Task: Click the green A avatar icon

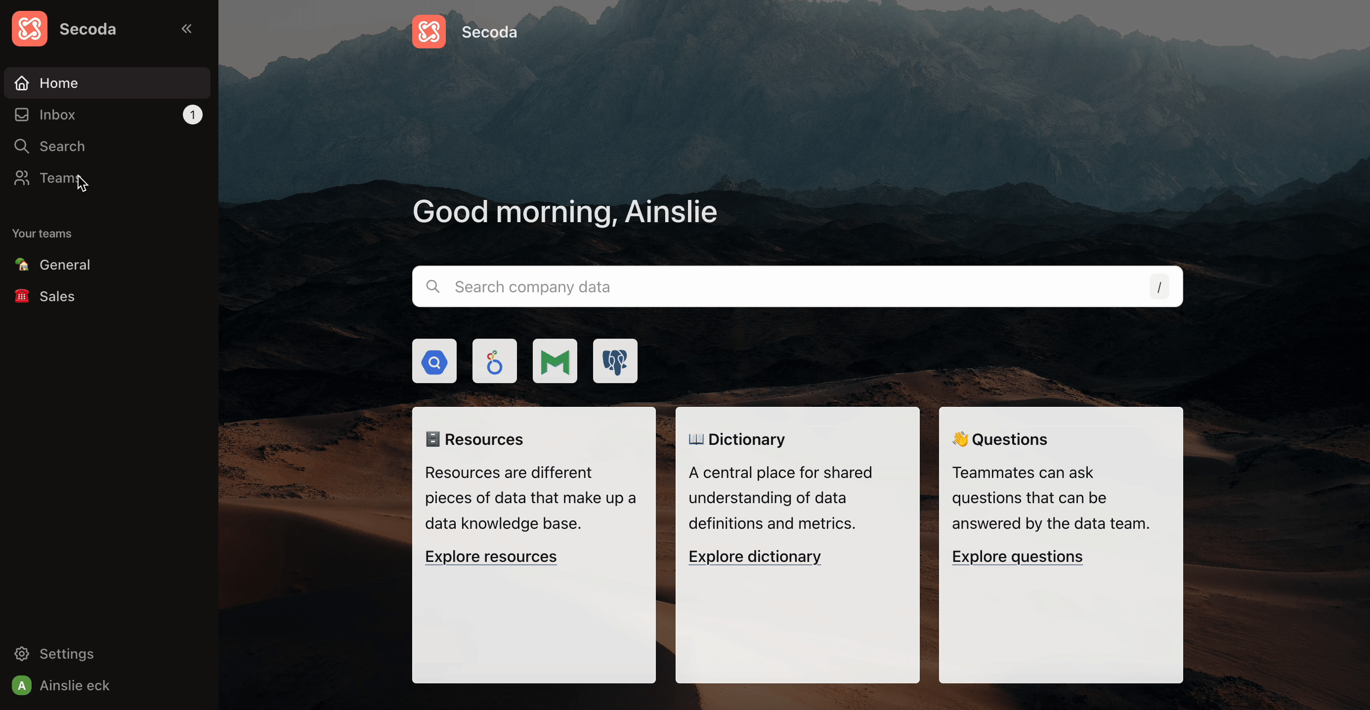Action: point(22,685)
